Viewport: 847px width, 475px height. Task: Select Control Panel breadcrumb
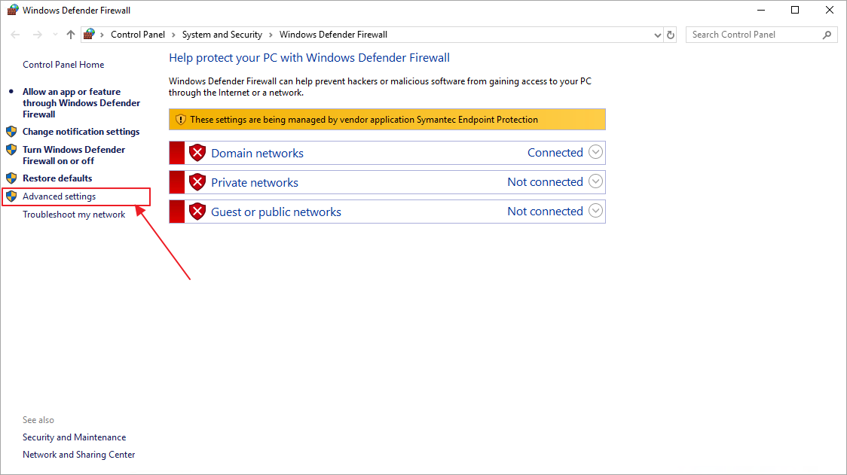coord(138,35)
